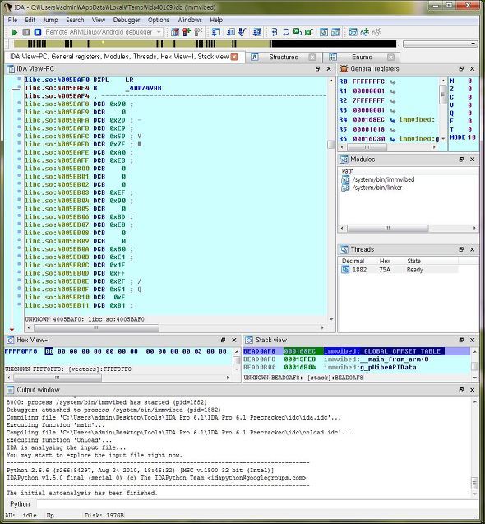Click the curved arrow toolbar icon

click(x=286, y=32)
